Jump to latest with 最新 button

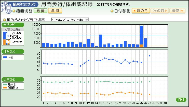pos(178,11)
